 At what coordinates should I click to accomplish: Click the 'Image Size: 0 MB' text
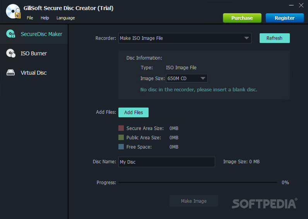point(241,162)
